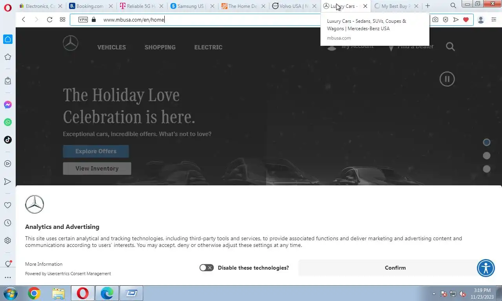Open the Easy Setup sliders menu
The width and height of the screenshot is (502, 301).
[x=494, y=20]
